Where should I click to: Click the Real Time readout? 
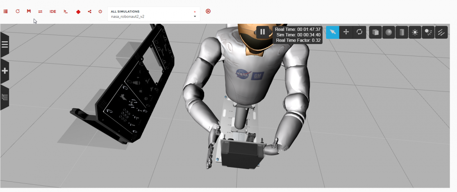tap(298, 29)
